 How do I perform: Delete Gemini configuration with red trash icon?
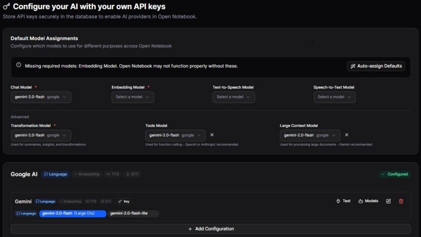coord(401,201)
